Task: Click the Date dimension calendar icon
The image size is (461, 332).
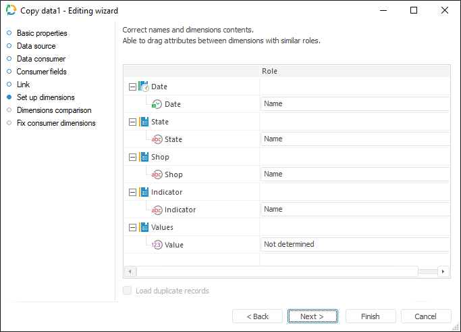Action: [144, 87]
